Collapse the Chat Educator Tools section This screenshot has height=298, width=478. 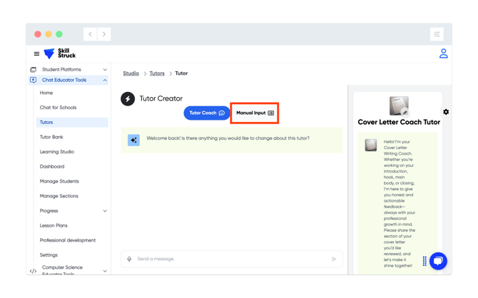click(x=105, y=81)
